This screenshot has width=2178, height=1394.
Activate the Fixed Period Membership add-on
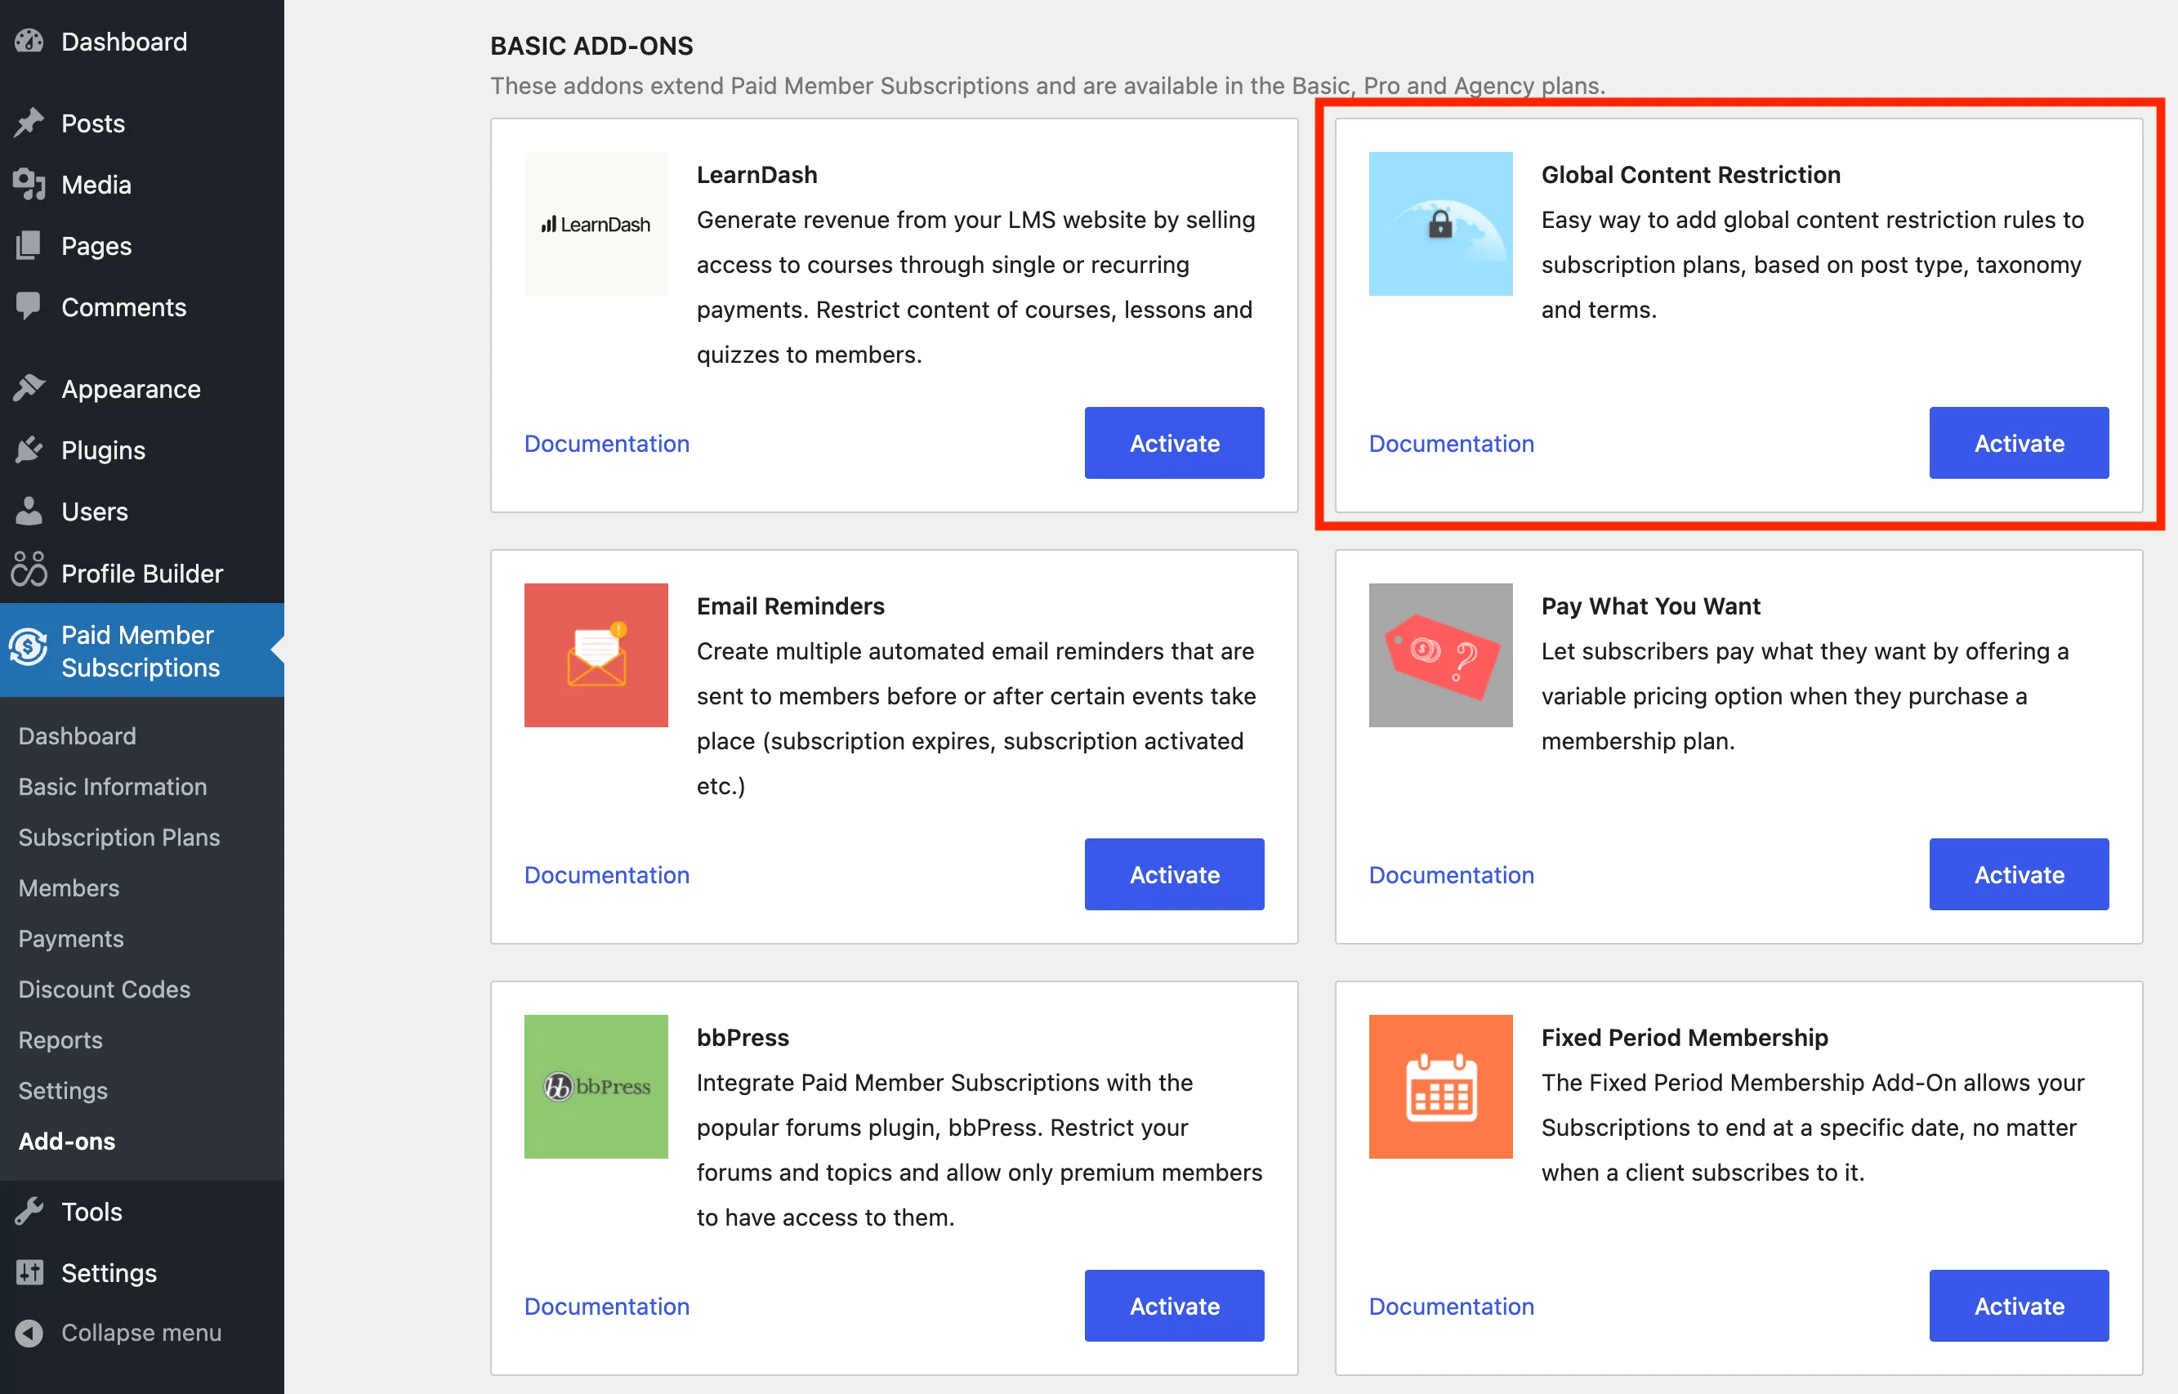[2018, 1305]
